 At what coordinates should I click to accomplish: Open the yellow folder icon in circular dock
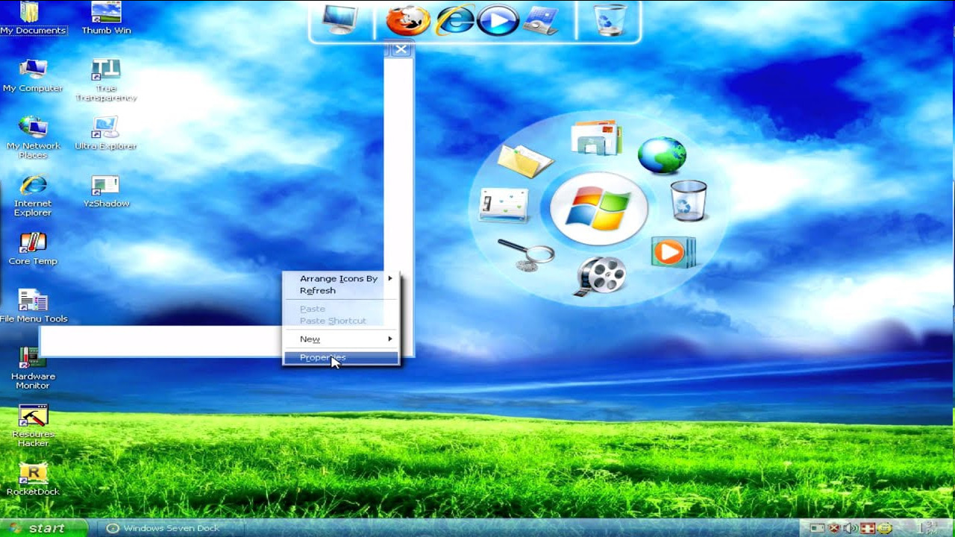[x=525, y=160]
